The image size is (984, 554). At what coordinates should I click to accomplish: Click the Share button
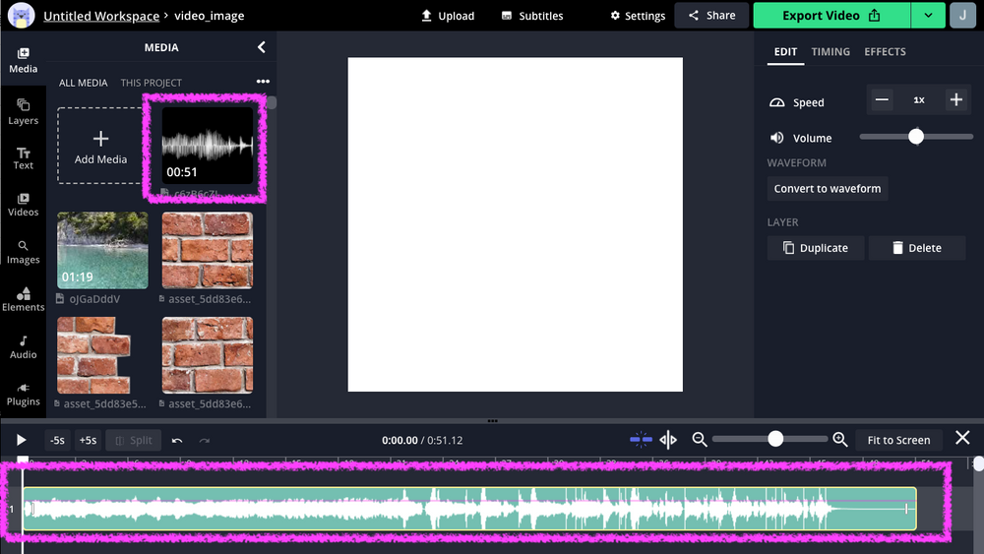pyautogui.click(x=711, y=16)
